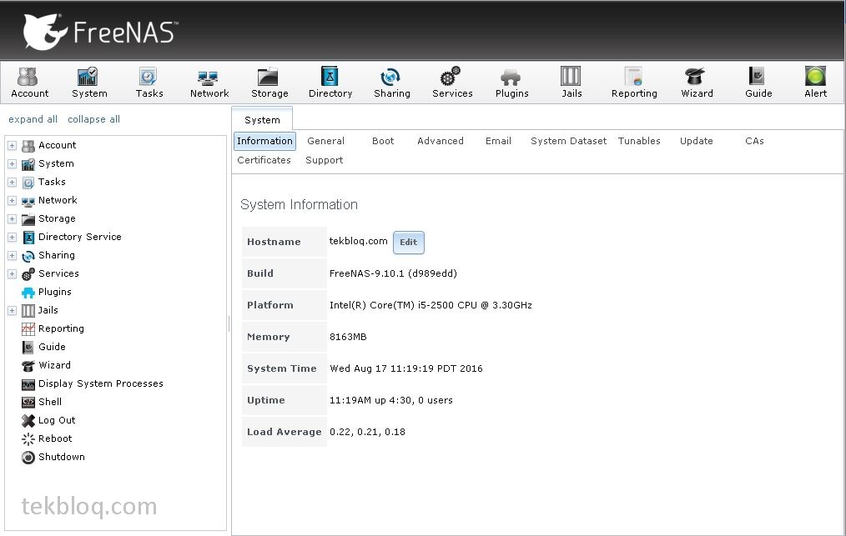Viewport: 846px width, 536px height.
Task: Expand the Jails tree node
Action: pos(12,311)
